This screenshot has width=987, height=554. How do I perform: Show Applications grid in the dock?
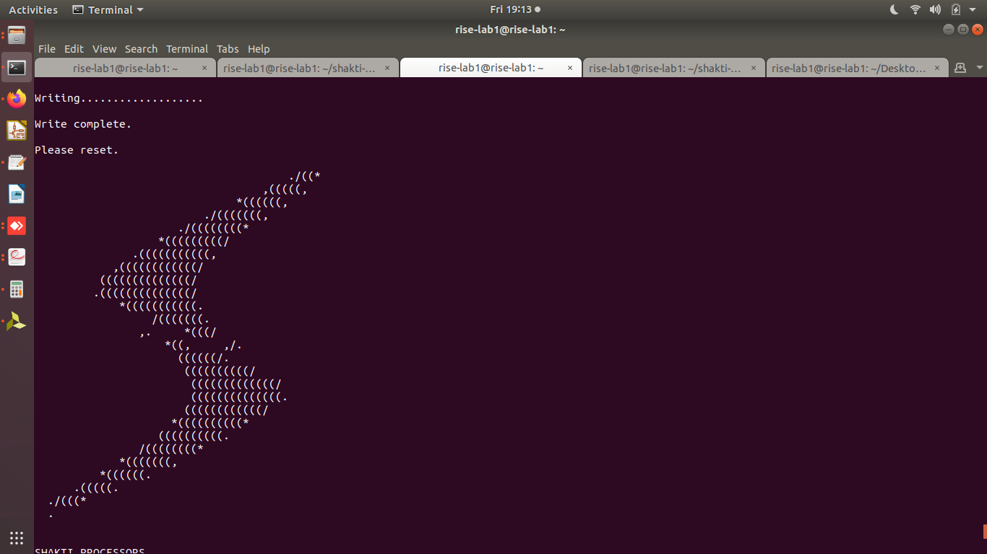17,537
